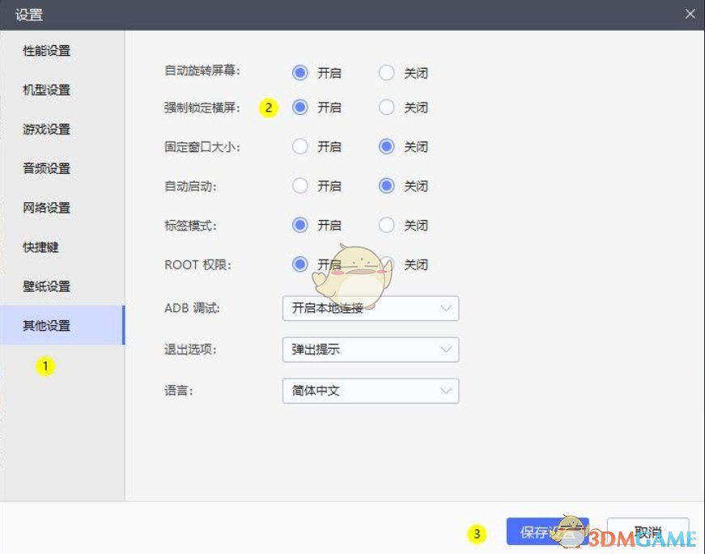
Task: Disable 标签模式 by selecting 关闭
Action: click(387, 225)
